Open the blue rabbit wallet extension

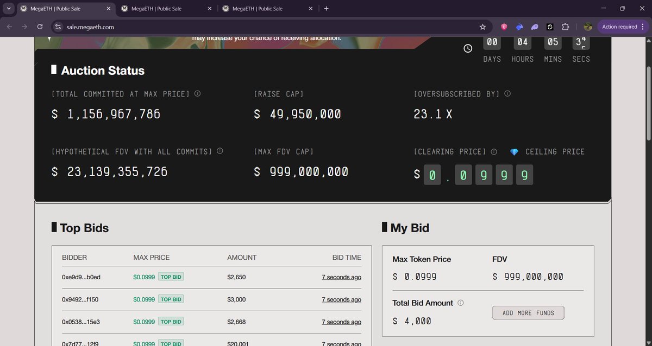click(x=519, y=27)
